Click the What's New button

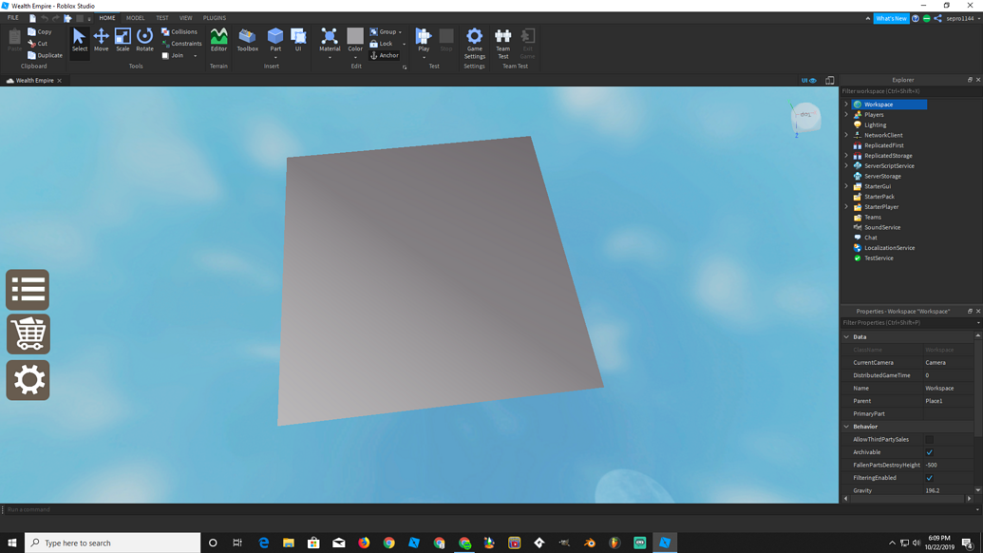(x=891, y=18)
